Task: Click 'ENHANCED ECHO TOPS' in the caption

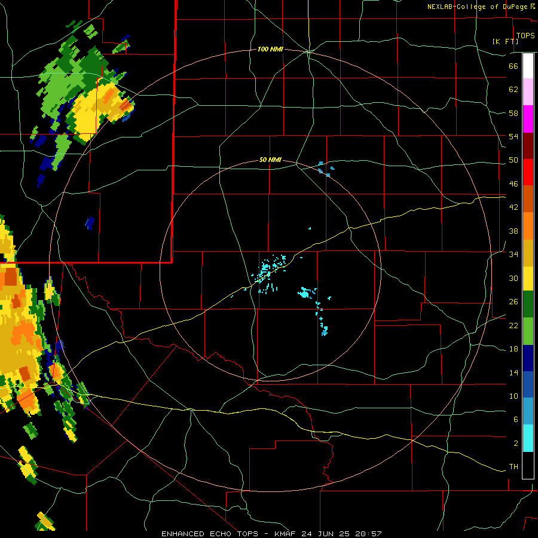Action: point(210,534)
